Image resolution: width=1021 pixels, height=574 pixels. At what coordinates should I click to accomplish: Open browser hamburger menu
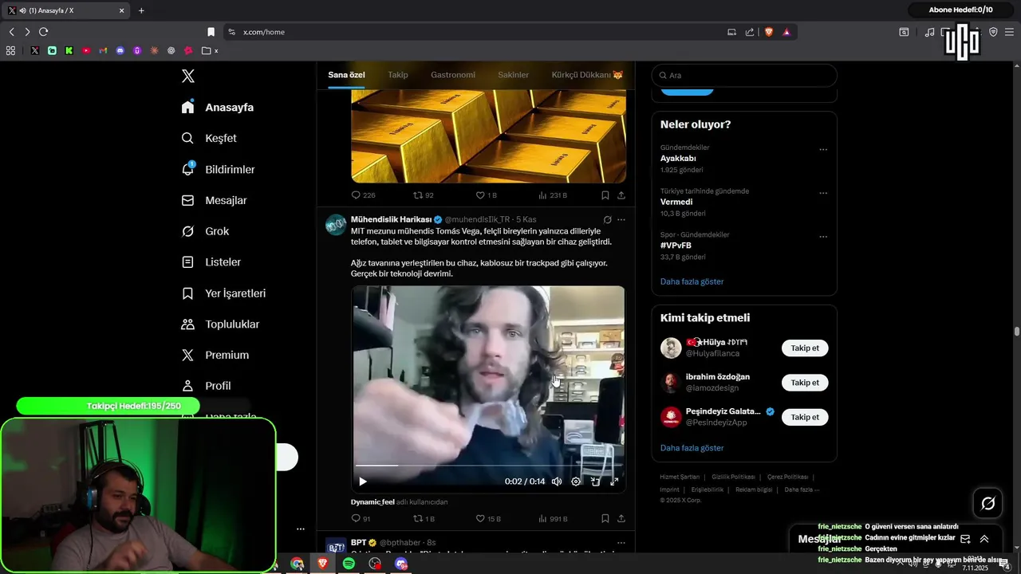coord(1011,32)
